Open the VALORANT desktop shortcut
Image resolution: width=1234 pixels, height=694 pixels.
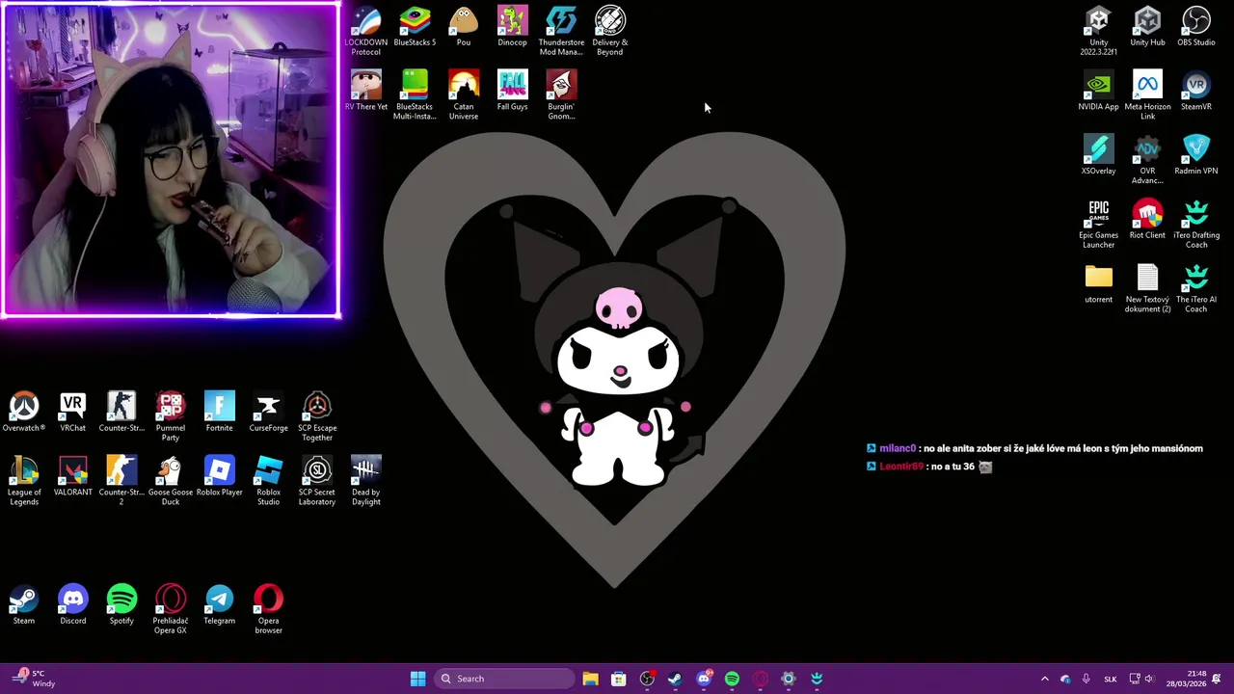pyautogui.click(x=72, y=476)
